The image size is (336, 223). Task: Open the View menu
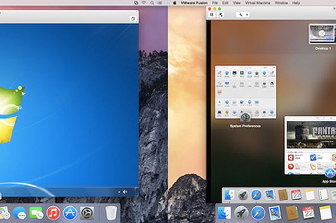point(237,3)
